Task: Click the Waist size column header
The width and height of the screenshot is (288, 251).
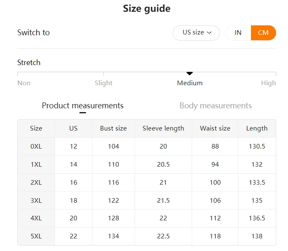Action: [215, 128]
